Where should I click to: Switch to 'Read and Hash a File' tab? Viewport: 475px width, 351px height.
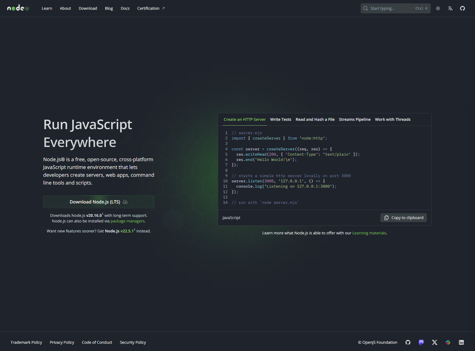pyautogui.click(x=315, y=119)
